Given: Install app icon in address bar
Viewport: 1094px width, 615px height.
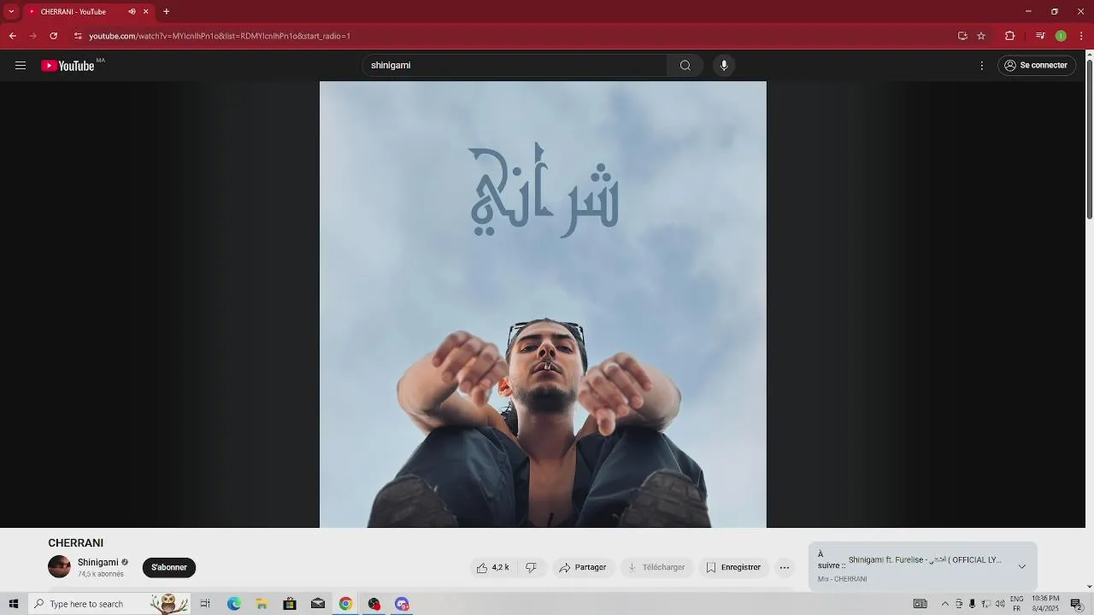Looking at the screenshot, I should (962, 36).
